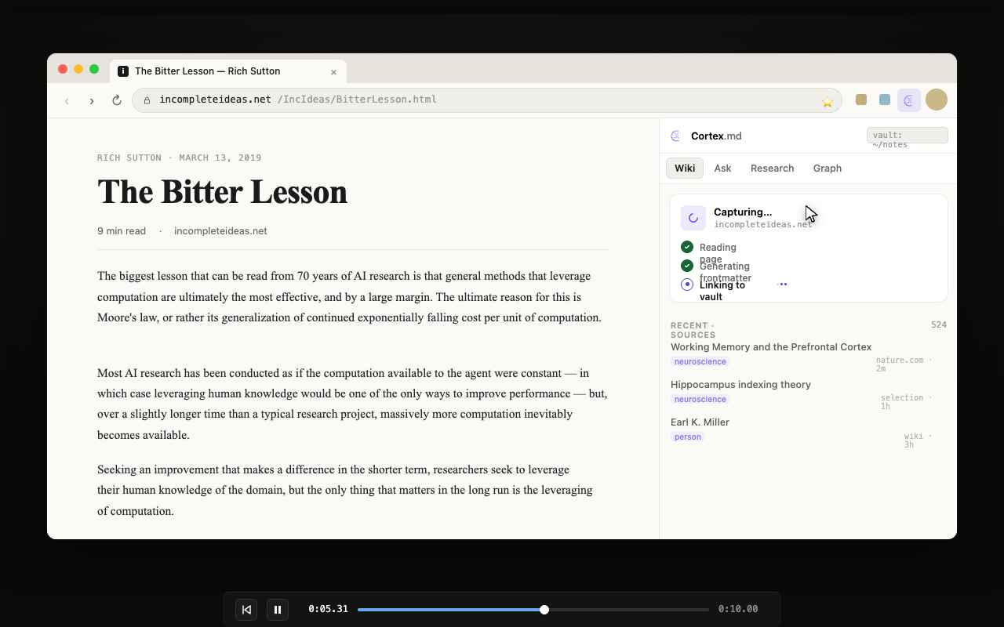Switch to the Wiki tab
Image resolution: width=1004 pixels, height=627 pixels.
pos(685,168)
